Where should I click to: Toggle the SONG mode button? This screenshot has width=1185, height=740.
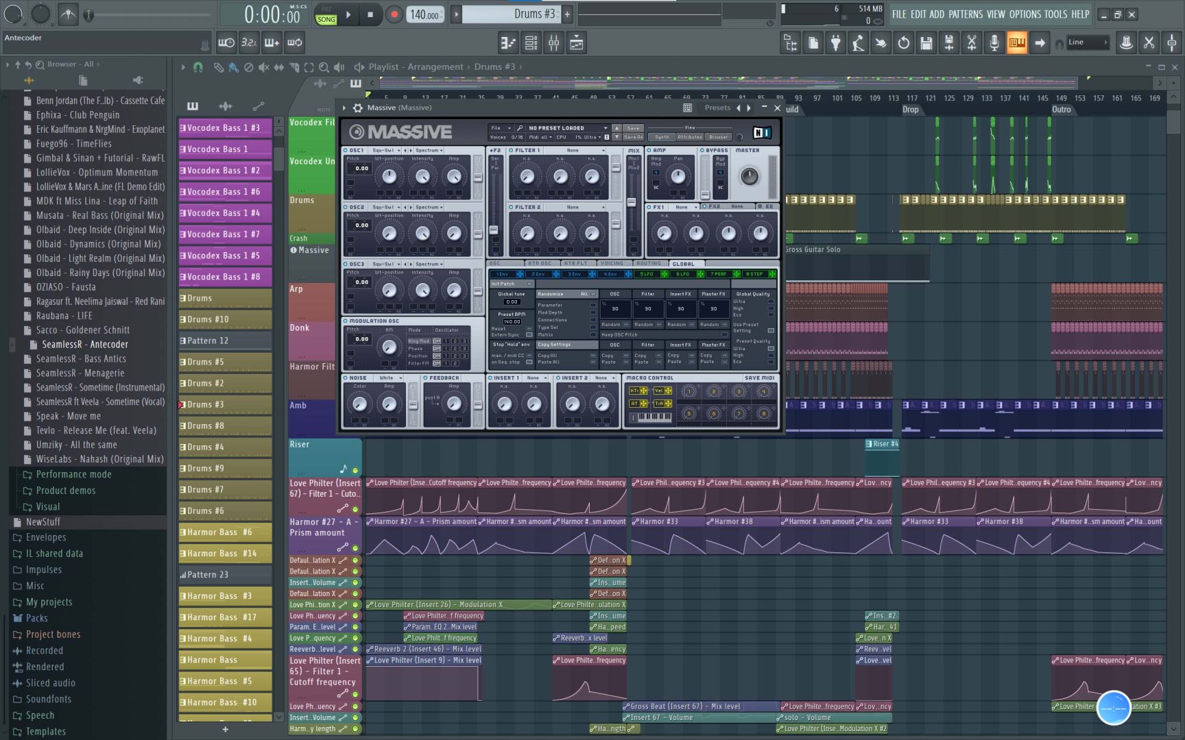[x=326, y=19]
